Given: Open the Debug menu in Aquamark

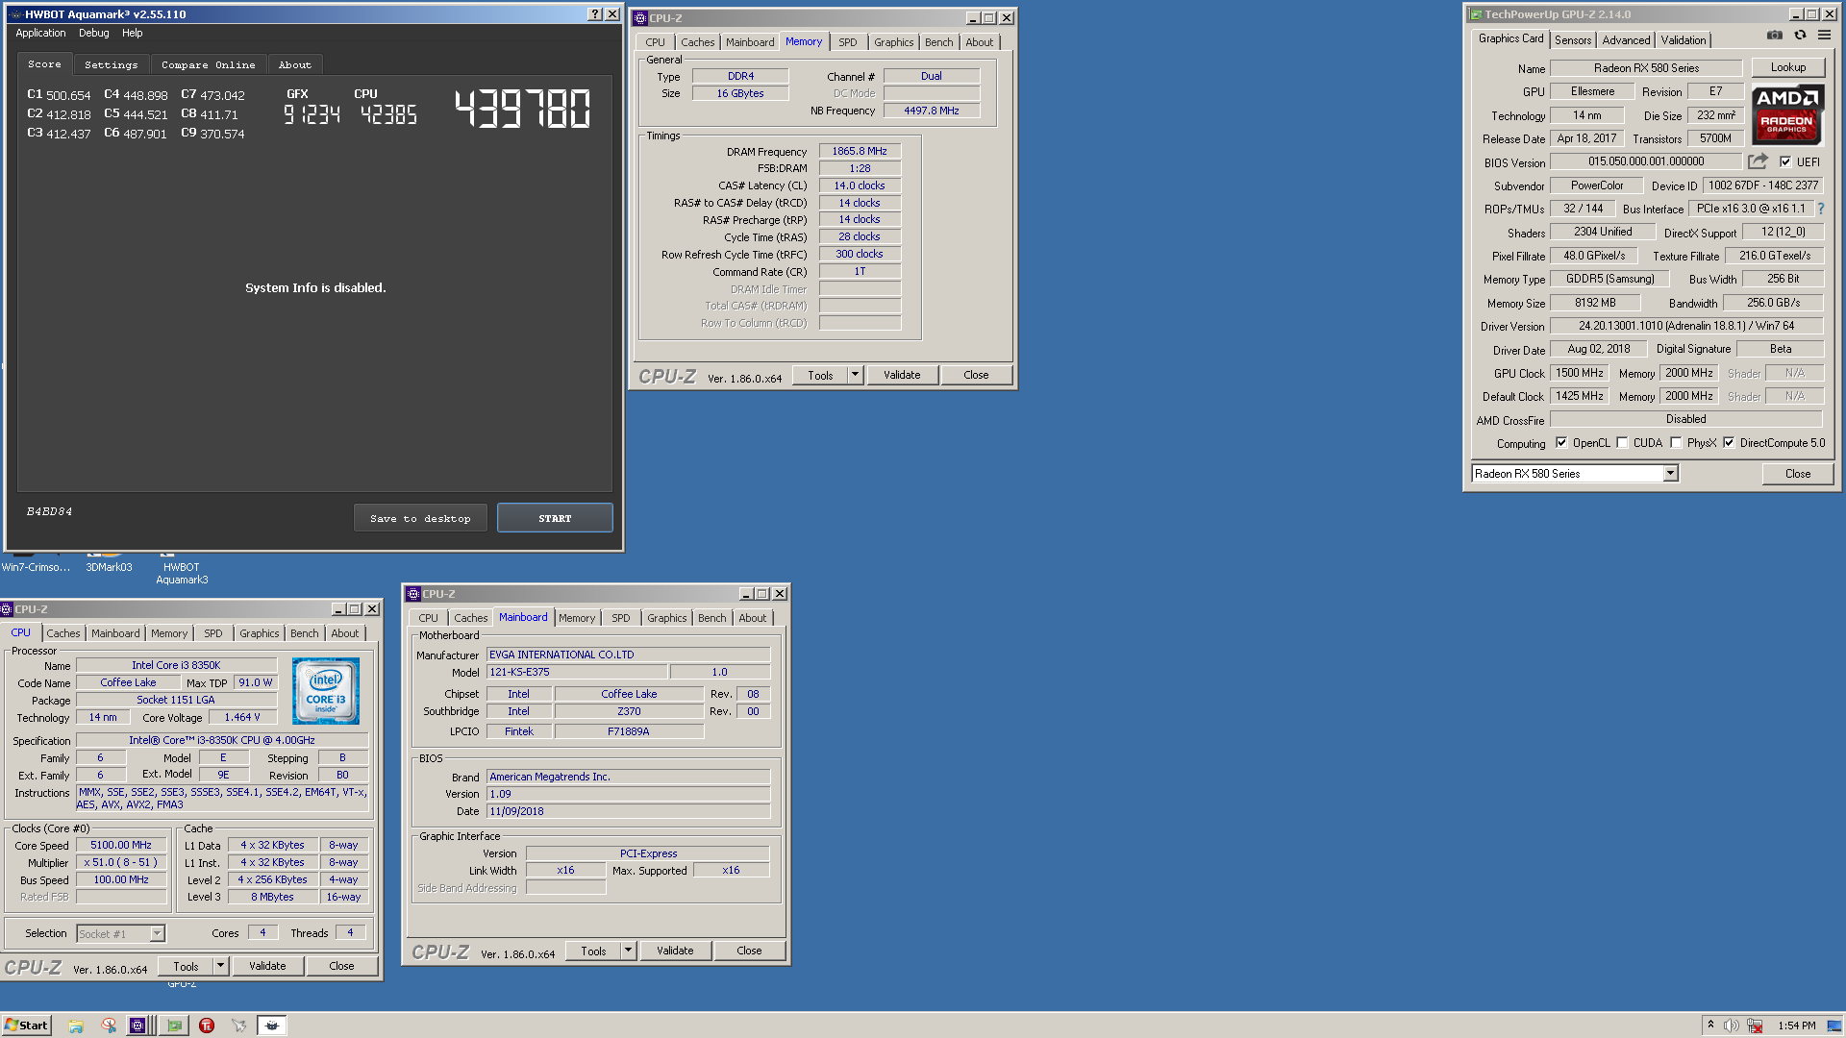Looking at the screenshot, I should point(93,33).
